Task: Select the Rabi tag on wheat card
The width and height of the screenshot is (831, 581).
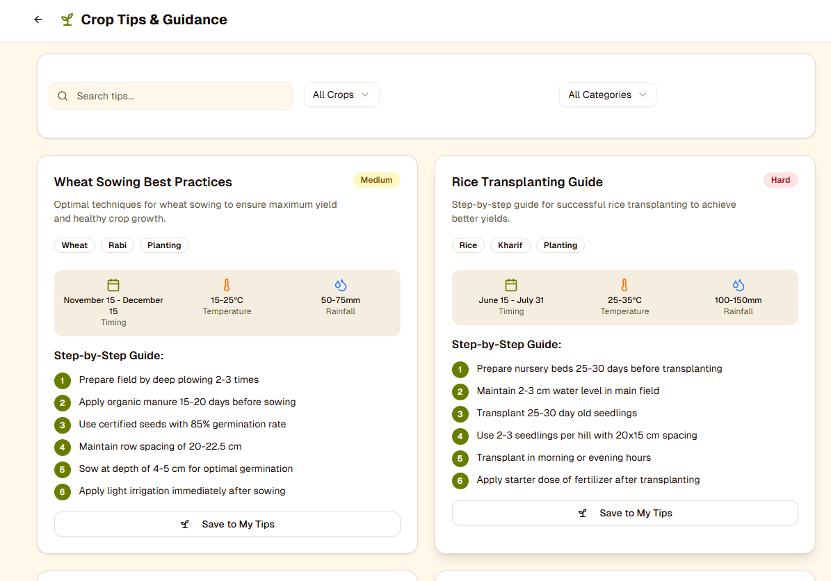Action: coord(118,245)
